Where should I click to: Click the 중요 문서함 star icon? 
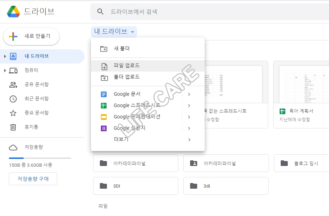point(13,113)
